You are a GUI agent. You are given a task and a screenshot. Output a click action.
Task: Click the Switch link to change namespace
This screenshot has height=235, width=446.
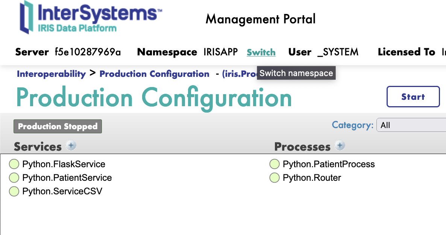[261, 52]
